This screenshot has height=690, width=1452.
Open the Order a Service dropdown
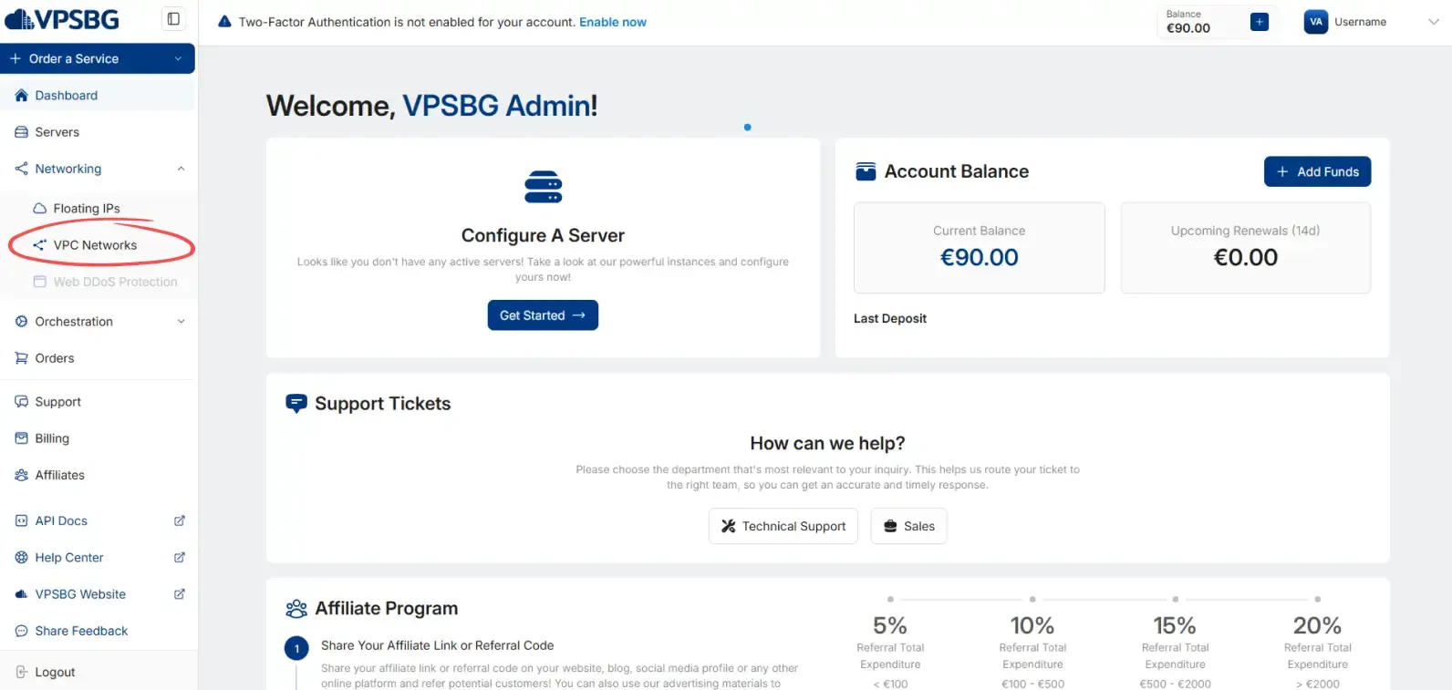[x=98, y=57]
